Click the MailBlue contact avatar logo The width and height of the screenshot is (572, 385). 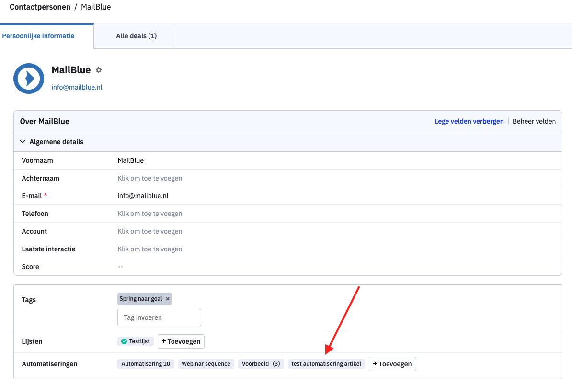click(29, 79)
